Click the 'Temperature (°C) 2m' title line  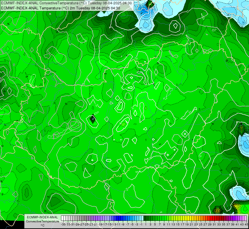coord(60,8)
